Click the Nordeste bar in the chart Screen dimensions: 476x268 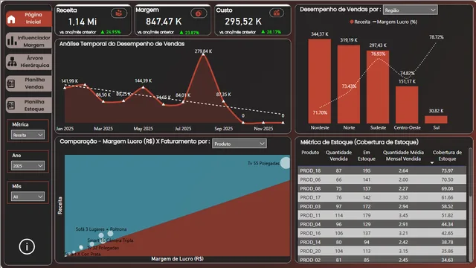point(320,81)
